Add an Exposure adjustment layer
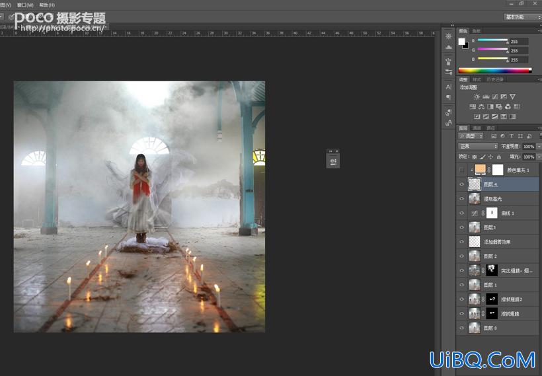 point(504,96)
